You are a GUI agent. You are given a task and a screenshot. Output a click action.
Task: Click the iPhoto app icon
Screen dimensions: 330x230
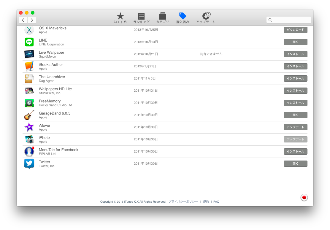coord(29,139)
